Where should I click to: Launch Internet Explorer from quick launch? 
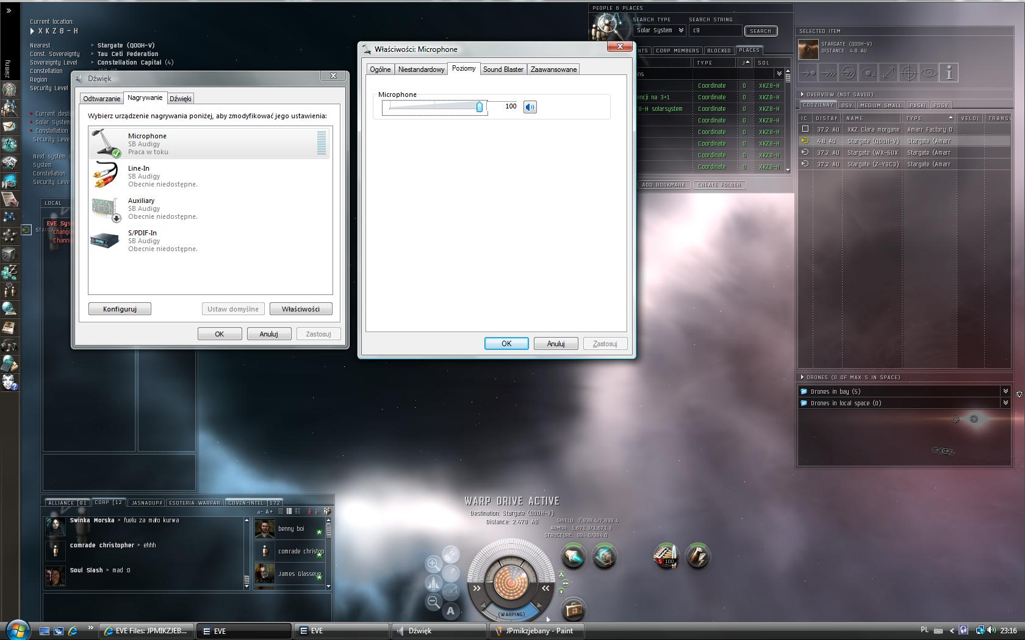tap(73, 631)
